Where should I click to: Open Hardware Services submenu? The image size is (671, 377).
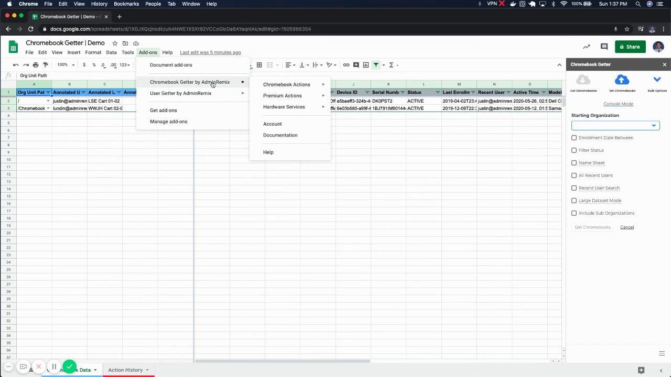pyautogui.click(x=290, y=107)
